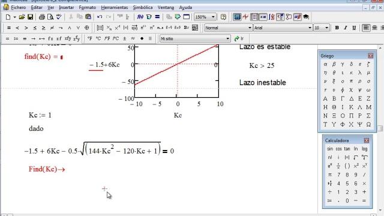Insert plus-minus ± symbol
The image size is (384, 216).
[124, 38]
